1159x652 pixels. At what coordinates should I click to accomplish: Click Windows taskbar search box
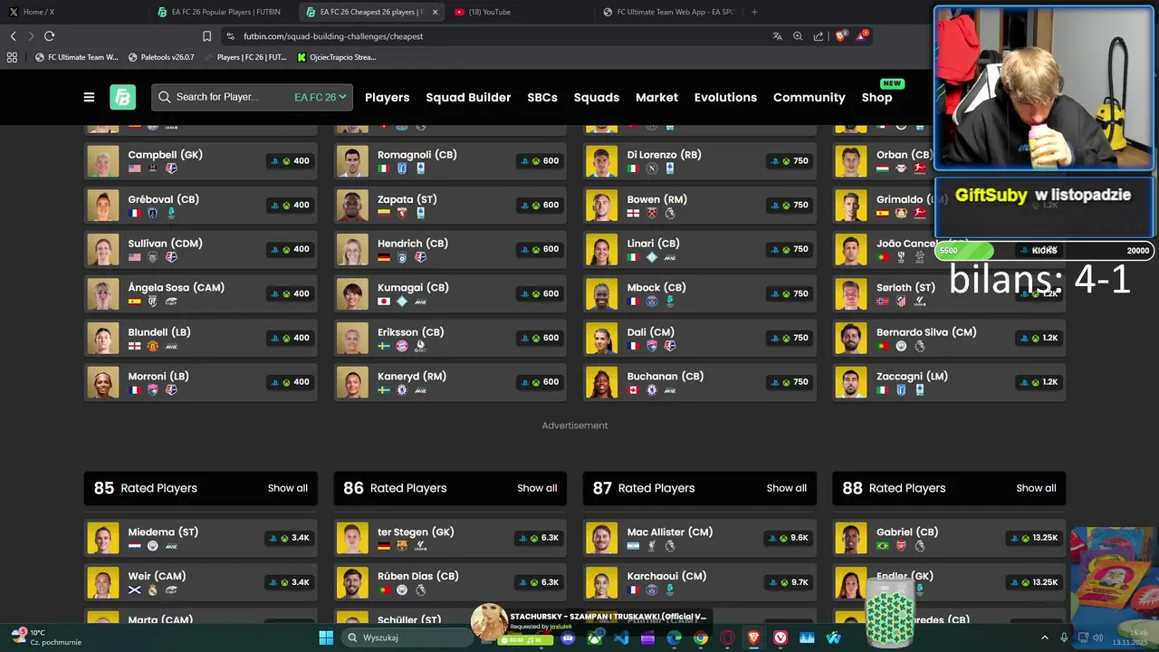click(407, 638)
